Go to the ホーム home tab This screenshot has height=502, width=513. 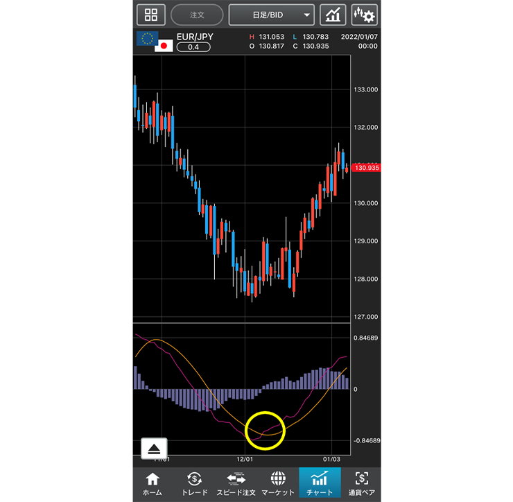coord(153,483)
